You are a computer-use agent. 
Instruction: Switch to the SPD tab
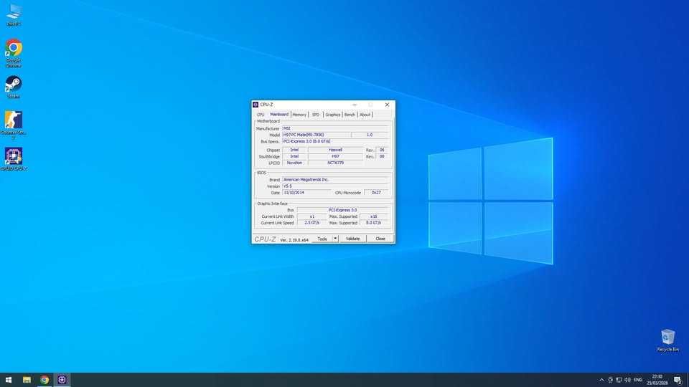(x=316, y=115)
